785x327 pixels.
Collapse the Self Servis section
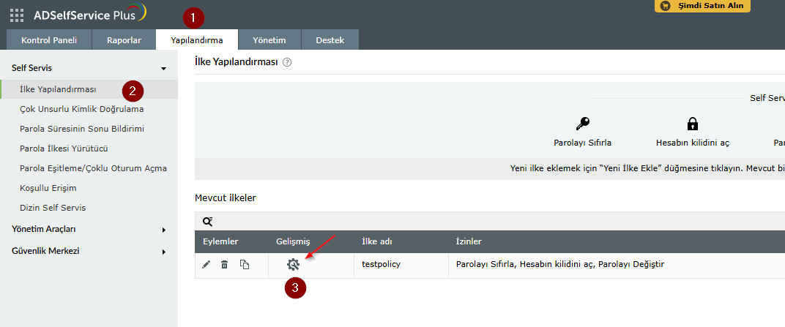164,69
